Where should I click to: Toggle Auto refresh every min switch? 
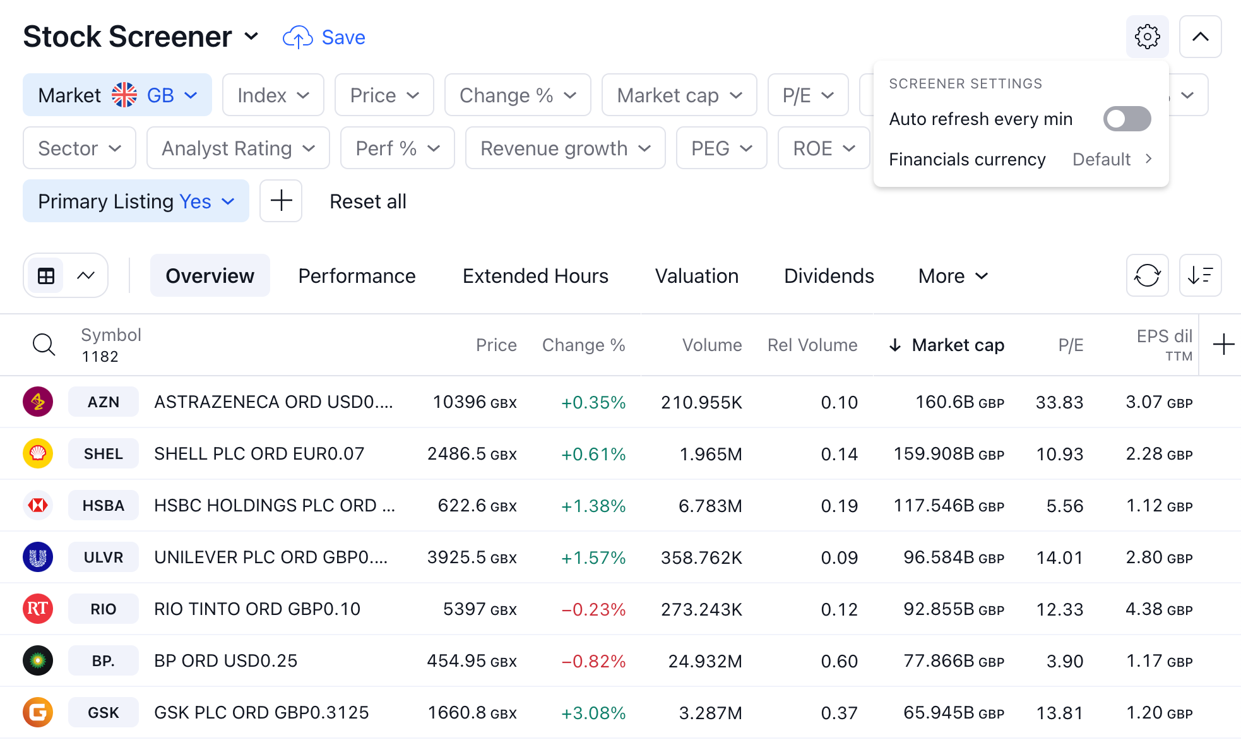coord(1127,119)
